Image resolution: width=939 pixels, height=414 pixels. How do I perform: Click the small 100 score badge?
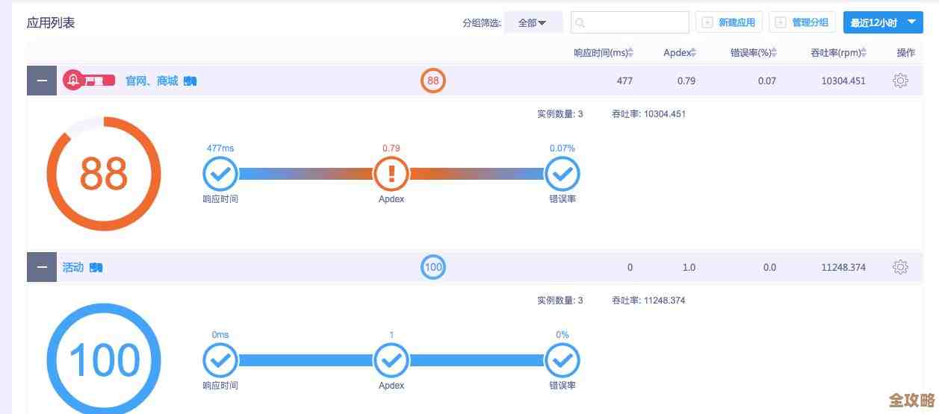(433, 267)
